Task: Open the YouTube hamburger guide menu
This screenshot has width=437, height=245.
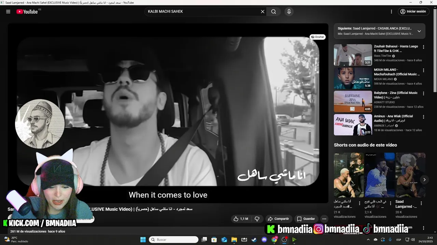Action: (8, 12)
